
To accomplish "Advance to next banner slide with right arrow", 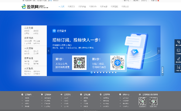I will pos(159,51).
